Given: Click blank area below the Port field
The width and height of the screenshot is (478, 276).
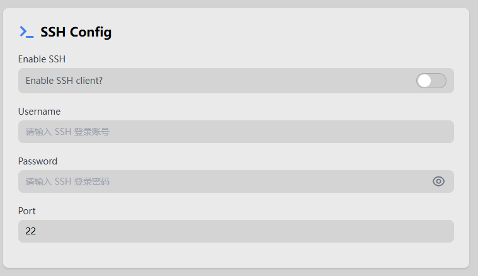Looking at the screenshot, I should coord(236,255).
